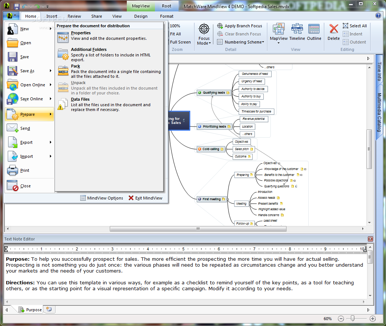Click the horizontal map scrollbar thumb
386x326 pixels.
[198, 229]
